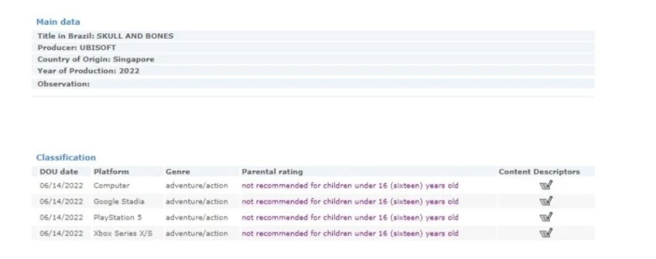The width and height of the screenshot is (656, 259).
Task: Select the Producer: UBISOFT row
Action: [x=76, y=48]
